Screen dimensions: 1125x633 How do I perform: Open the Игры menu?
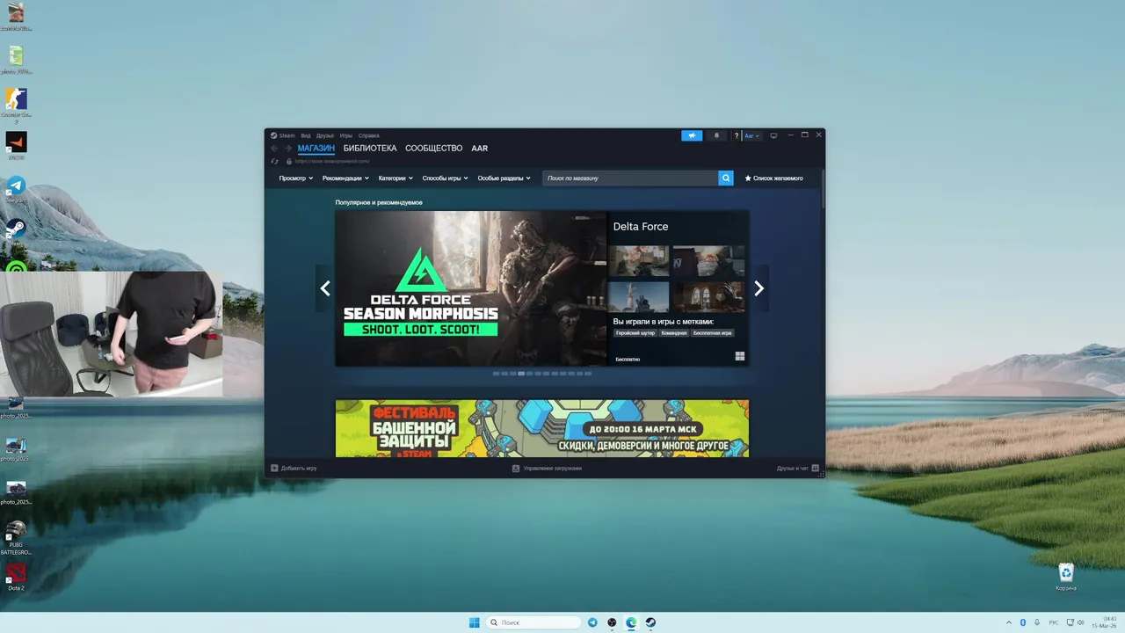(346, 135)
